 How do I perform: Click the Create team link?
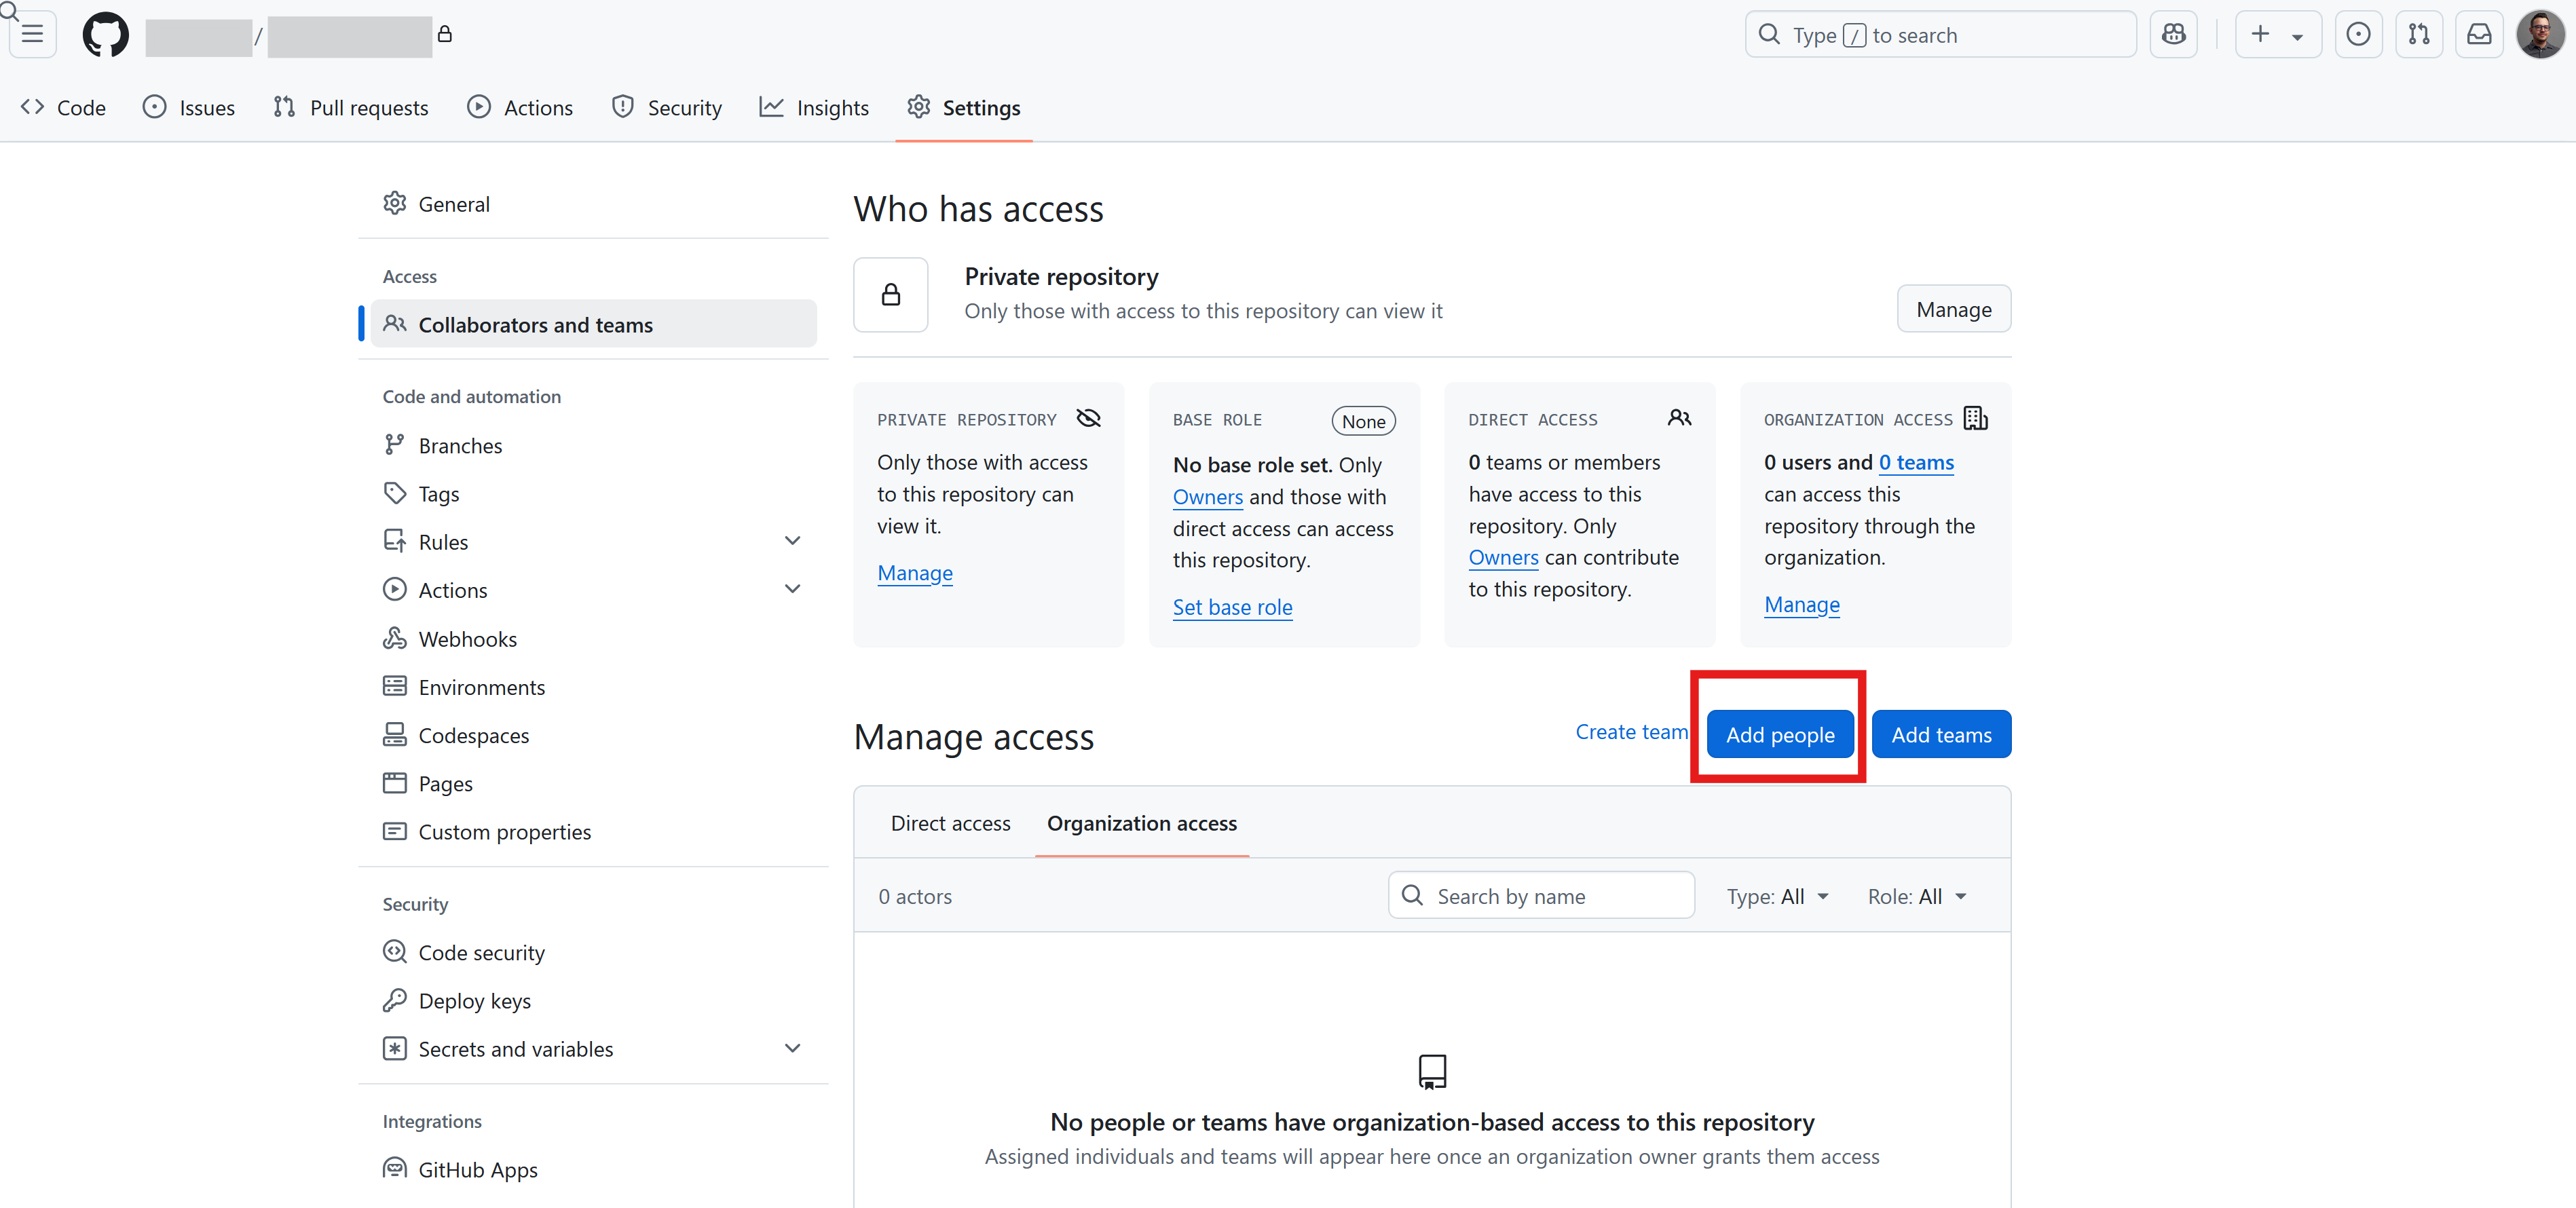[1632, 732]
